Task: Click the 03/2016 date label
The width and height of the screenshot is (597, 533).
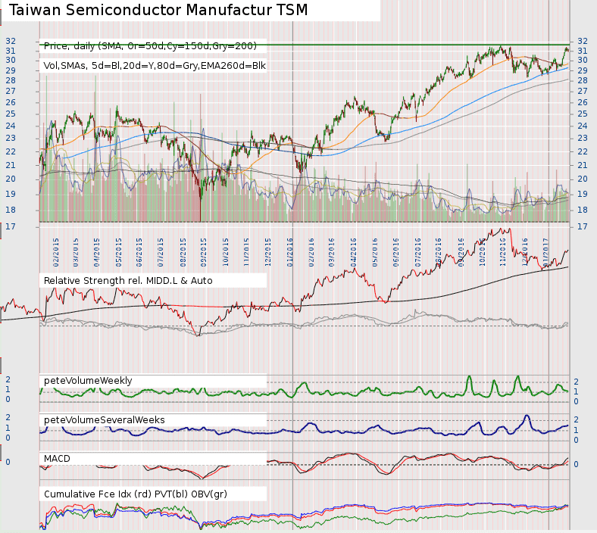Action: coord(331,252)
